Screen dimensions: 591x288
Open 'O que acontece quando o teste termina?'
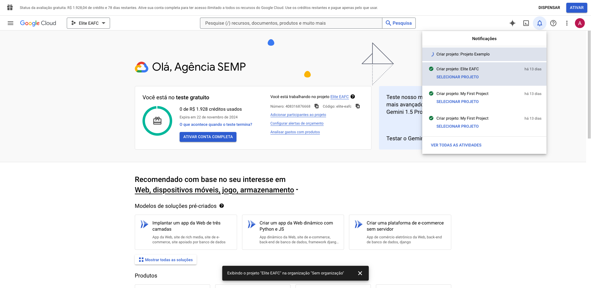(216, 125)
